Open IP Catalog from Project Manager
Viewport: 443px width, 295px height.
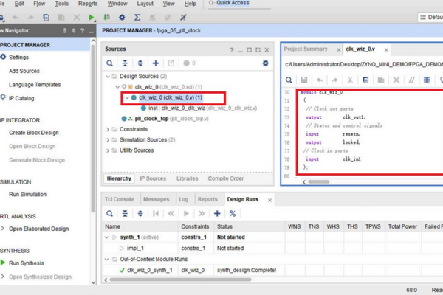tap(25, 97)
